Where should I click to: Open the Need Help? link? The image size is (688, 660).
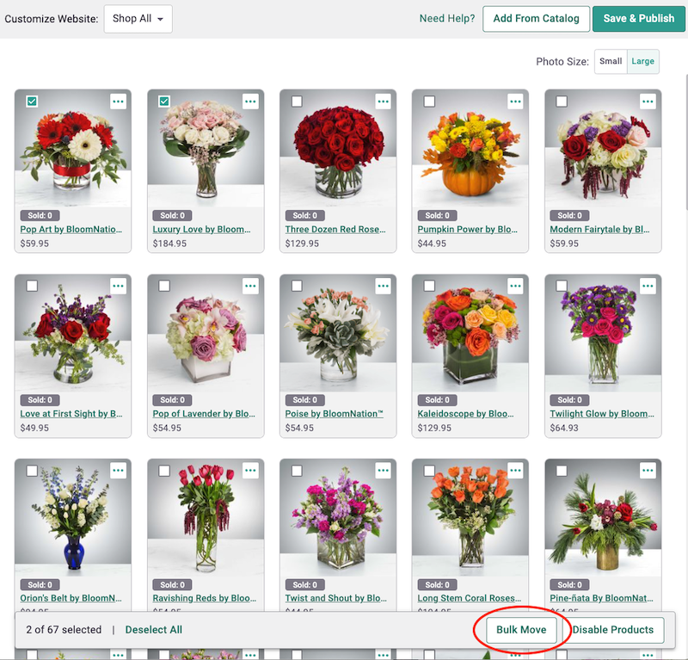(447, 18)
